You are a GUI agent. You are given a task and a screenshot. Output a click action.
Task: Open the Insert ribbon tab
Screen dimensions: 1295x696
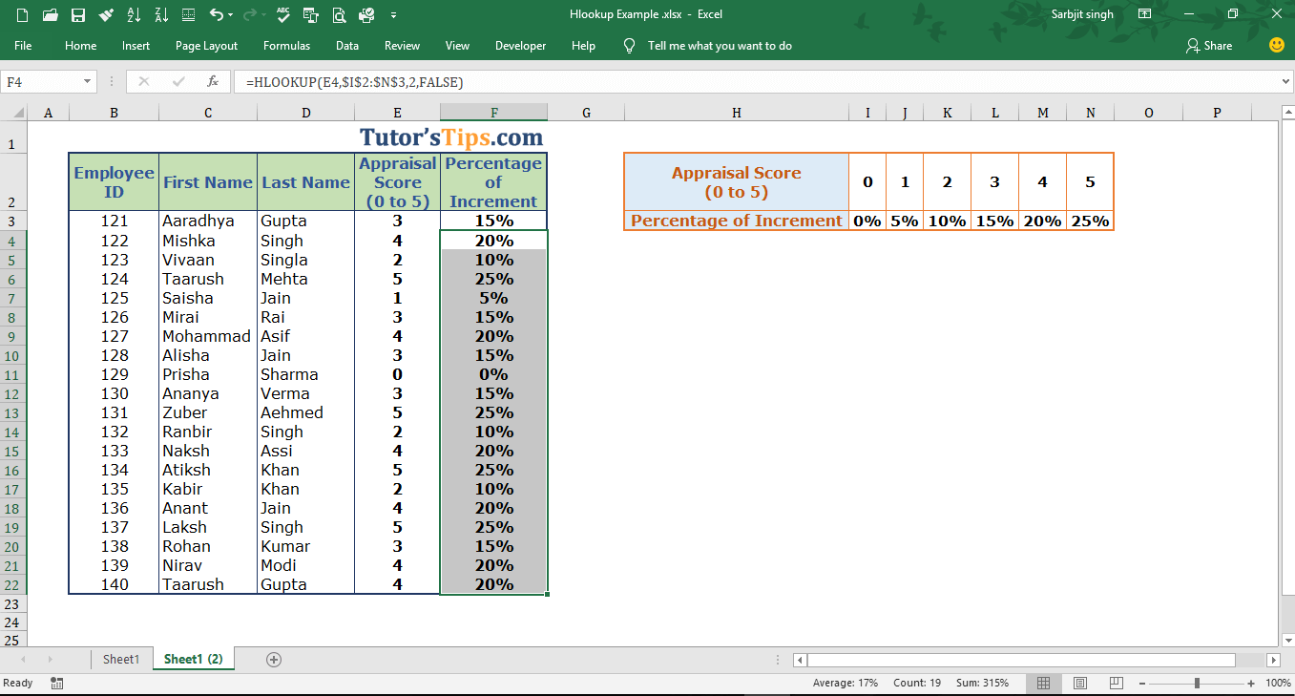click(x=136, y=46)
